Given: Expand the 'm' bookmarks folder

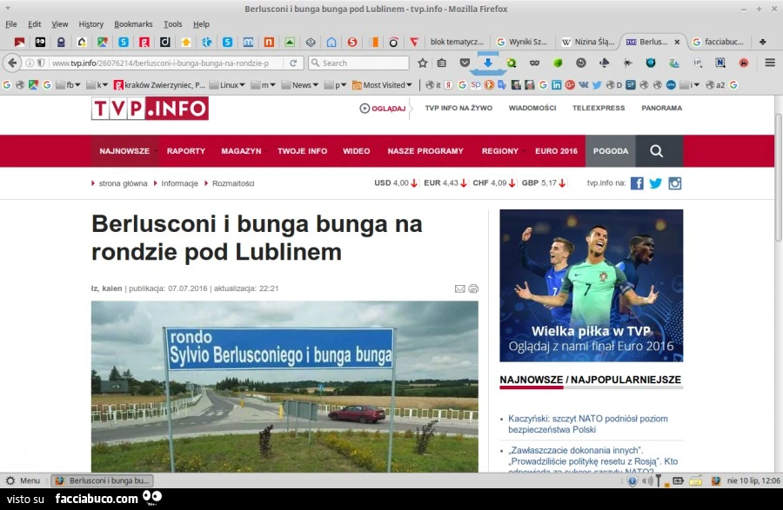Looking at the screenshot, I should pyautogui.click(x=263, y=85).
